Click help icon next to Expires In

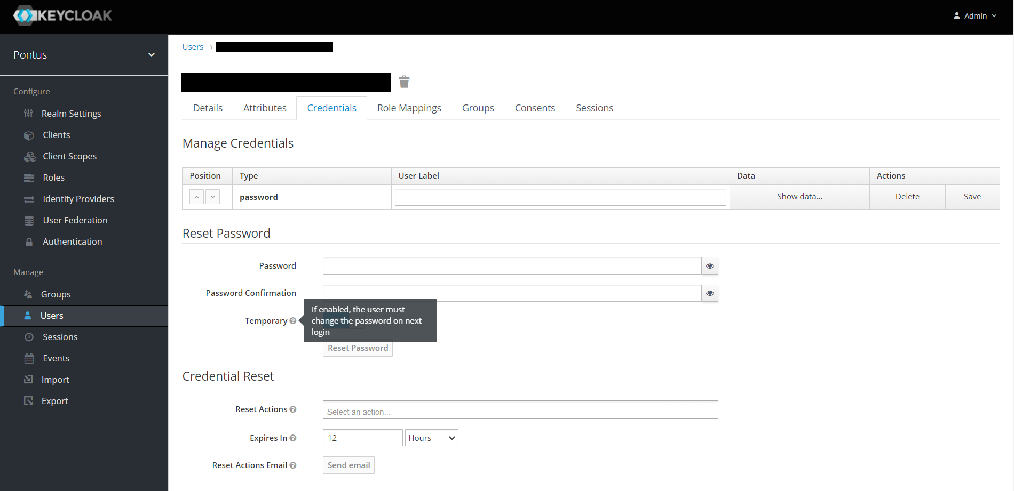(x=292, y=438)
